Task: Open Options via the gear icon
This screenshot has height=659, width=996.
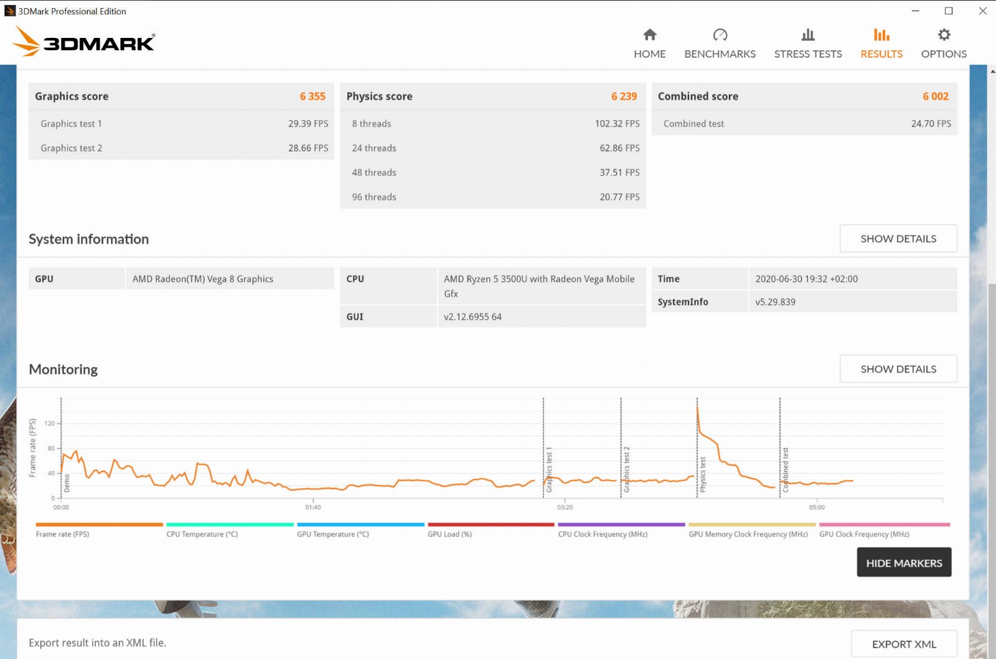Action: [x=944, y=35]
